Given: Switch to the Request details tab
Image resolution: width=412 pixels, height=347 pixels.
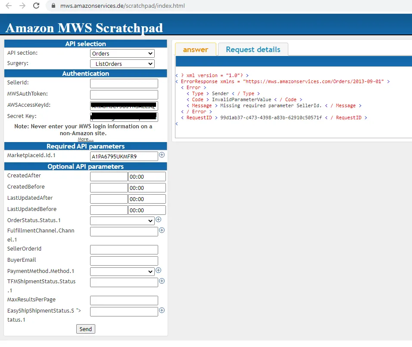Looking at the screenshot, I should tap(253, 50).
